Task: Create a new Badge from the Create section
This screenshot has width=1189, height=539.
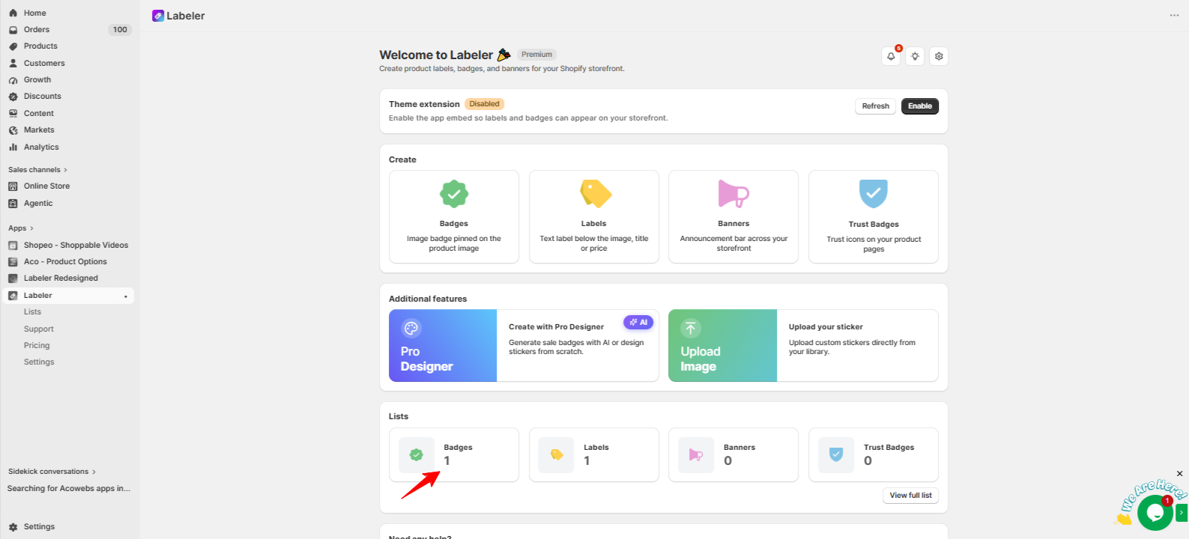Action: point(454,217)
